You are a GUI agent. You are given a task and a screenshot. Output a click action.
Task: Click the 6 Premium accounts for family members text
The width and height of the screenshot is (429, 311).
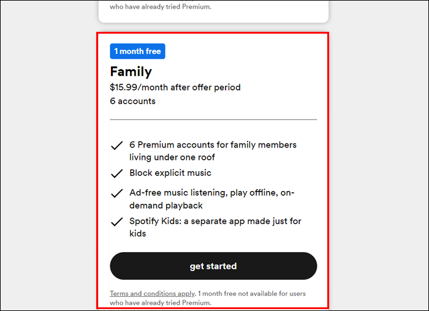click(213, 145)
